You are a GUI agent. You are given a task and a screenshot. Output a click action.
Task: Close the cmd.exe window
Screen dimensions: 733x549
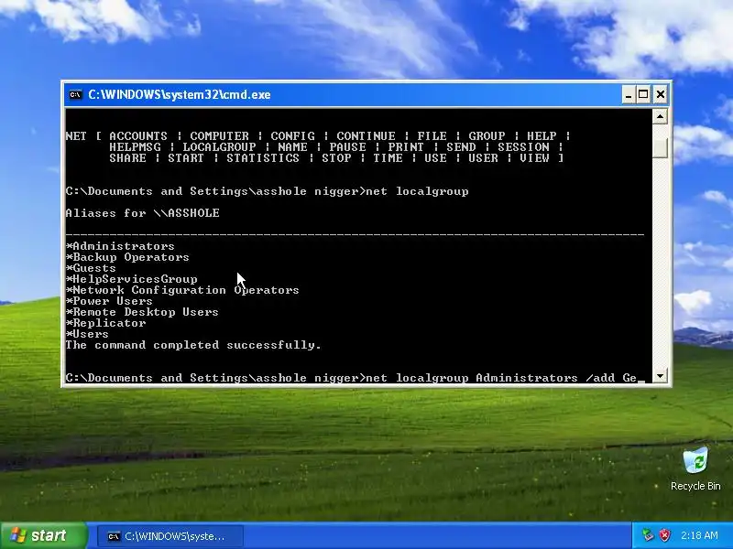tap(660, 95)
